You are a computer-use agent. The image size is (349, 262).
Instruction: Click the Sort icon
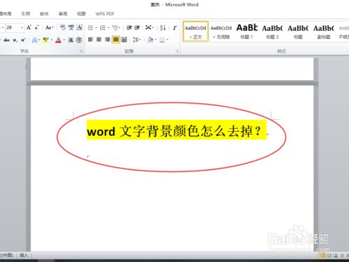pyautogui.click(x=163, y=28)
